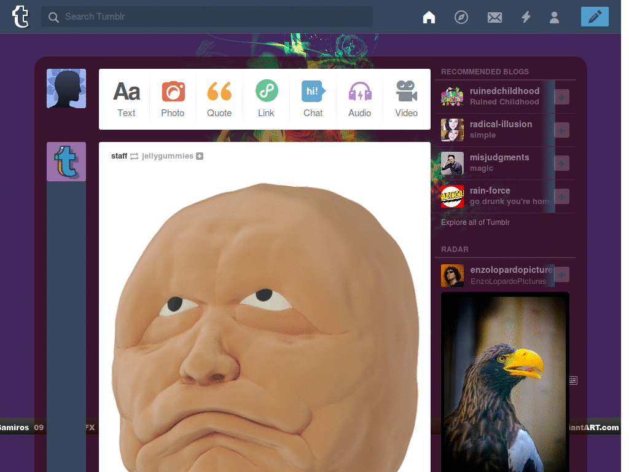
Task: Open the staff blog name link
Action: [x=119, y=155]
